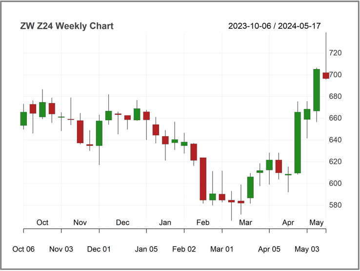Select the tallest green candle in late April

298,143
